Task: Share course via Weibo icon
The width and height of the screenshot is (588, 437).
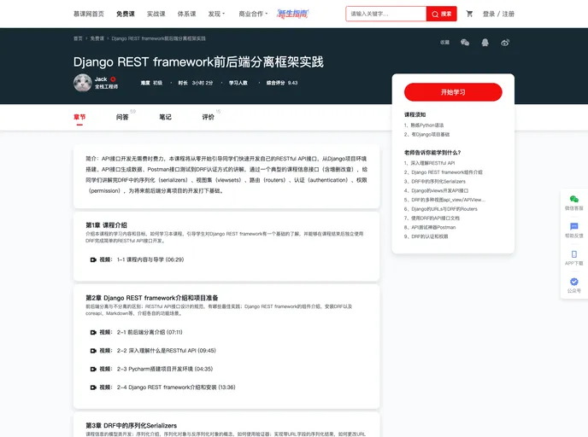Action: [x=505, y=42]
